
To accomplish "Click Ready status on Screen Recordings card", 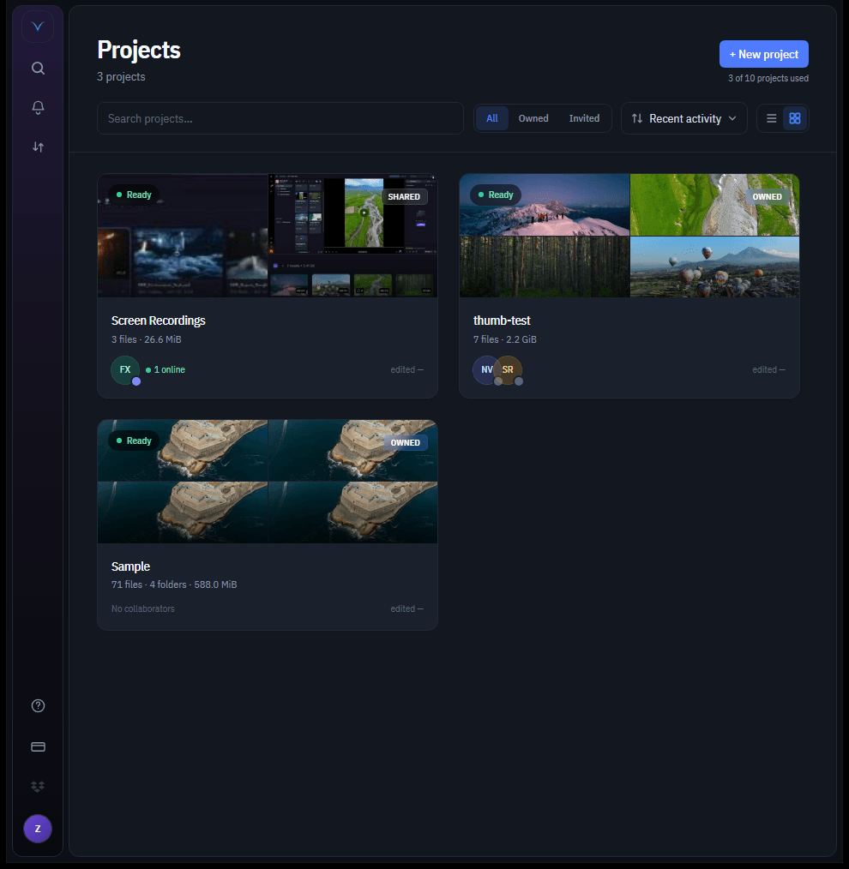I will tap(134, 195).
